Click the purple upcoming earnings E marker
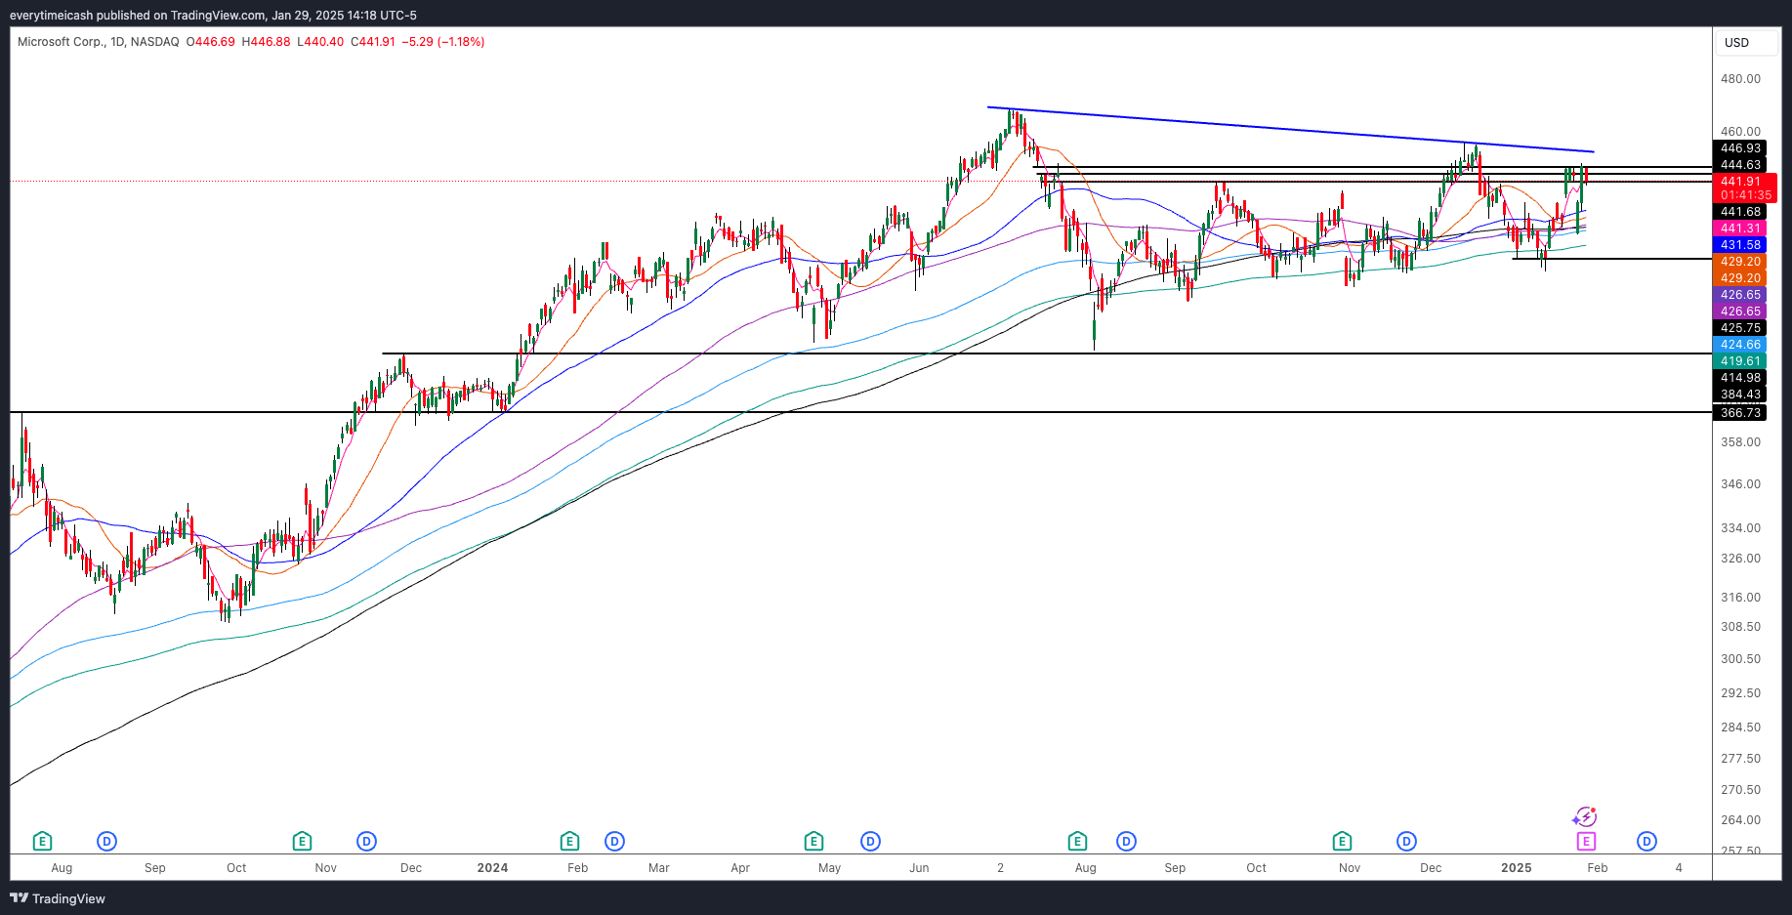Image resolution: width=1792 pixels, height=915 pixels. click(x=1585, y=841)
